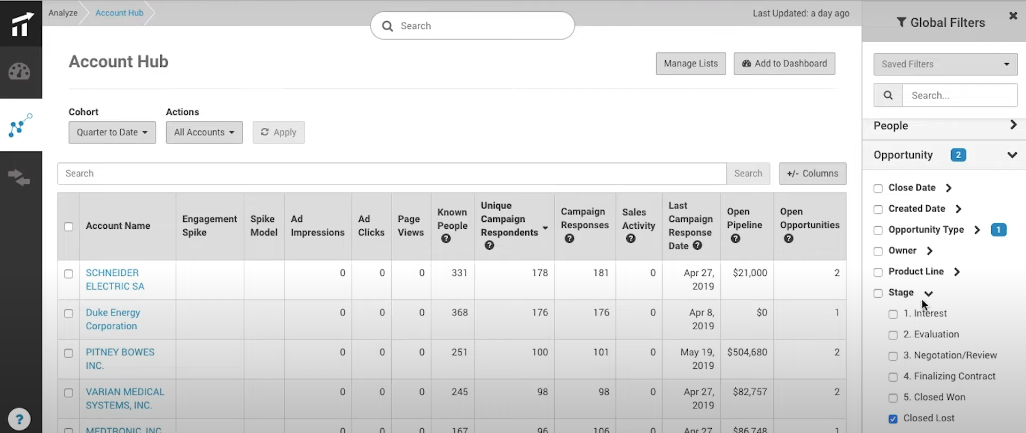Expand the Owner filter chevron
Screen dimensions: 1026x433
point(929,251)
